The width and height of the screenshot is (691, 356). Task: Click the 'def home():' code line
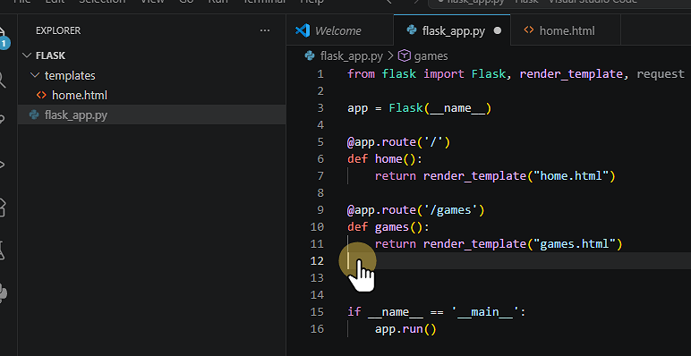tap(385, 158)
